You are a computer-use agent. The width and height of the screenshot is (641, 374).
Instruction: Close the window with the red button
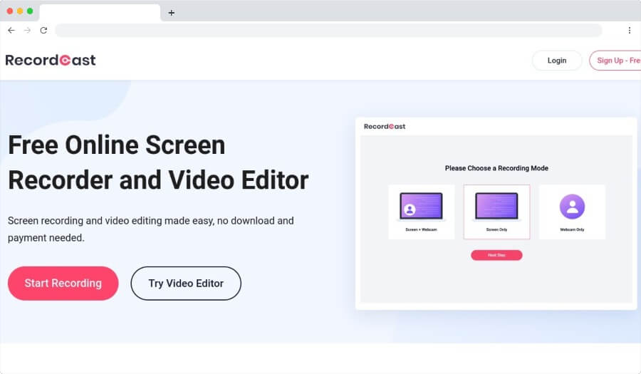pos(10,11)
